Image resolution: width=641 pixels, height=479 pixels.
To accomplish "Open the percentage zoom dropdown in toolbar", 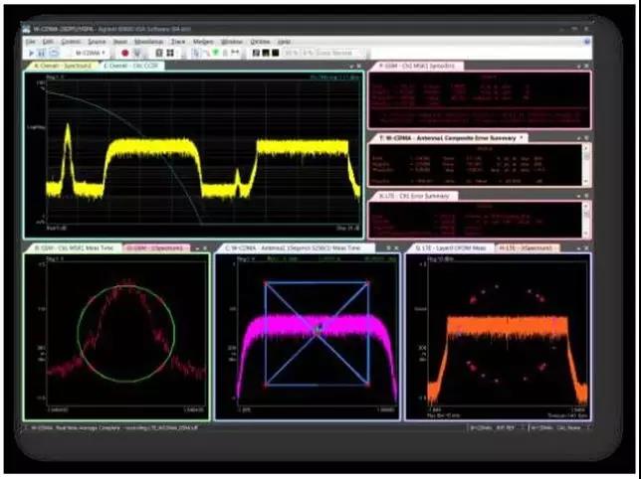I will tap(289, 53).
